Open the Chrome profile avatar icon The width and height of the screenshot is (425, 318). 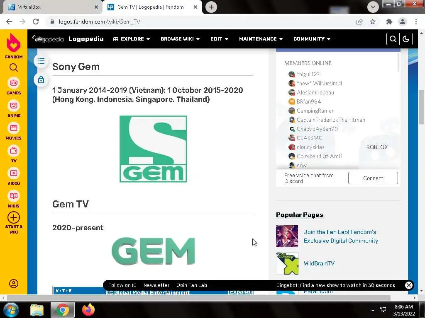click(403, 22)
